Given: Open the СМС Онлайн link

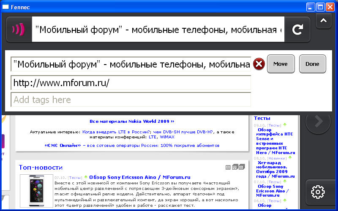Looking at the screenshot, I should (x=63, y=145).
